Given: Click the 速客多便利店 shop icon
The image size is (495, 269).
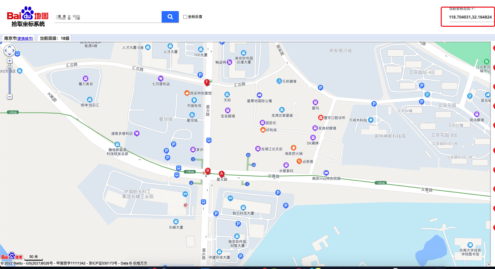Looking at the screenshot, I should click(x=137, y=133).
